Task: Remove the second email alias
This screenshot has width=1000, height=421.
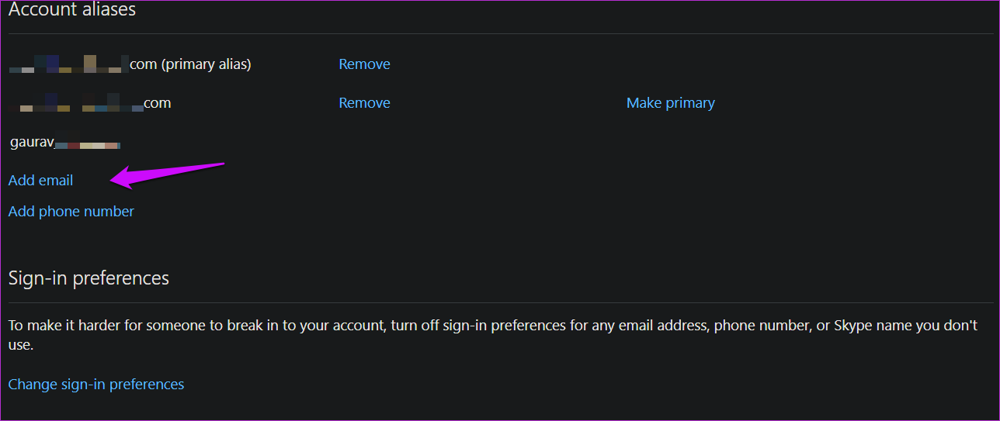Action: 364,103
